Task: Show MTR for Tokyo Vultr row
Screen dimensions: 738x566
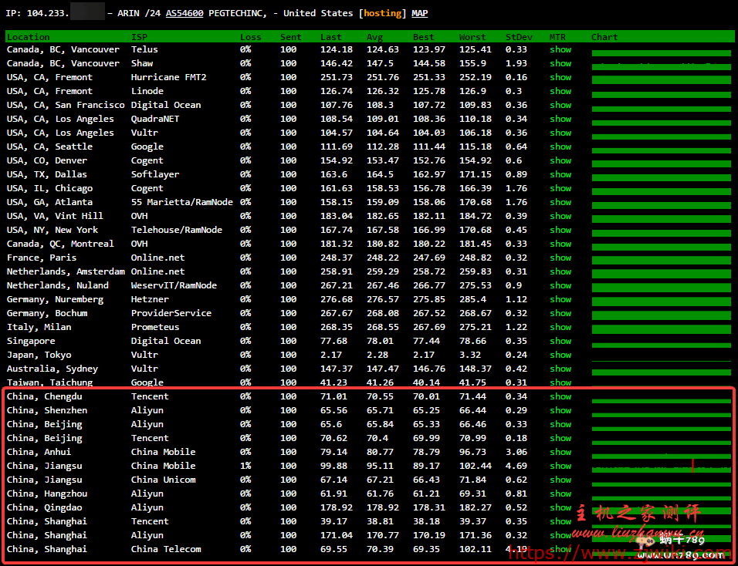Action: point(560,355)
